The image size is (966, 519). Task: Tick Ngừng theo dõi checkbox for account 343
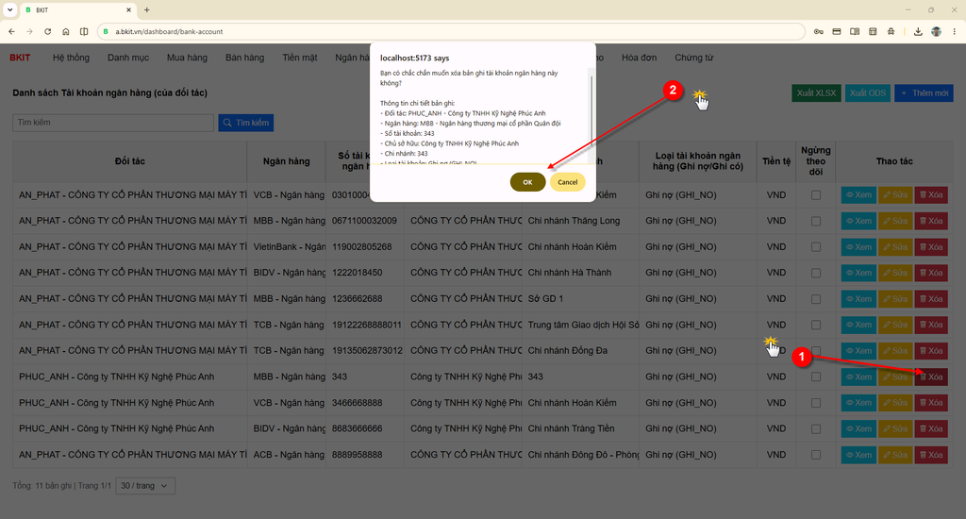(x=816, y=377)
